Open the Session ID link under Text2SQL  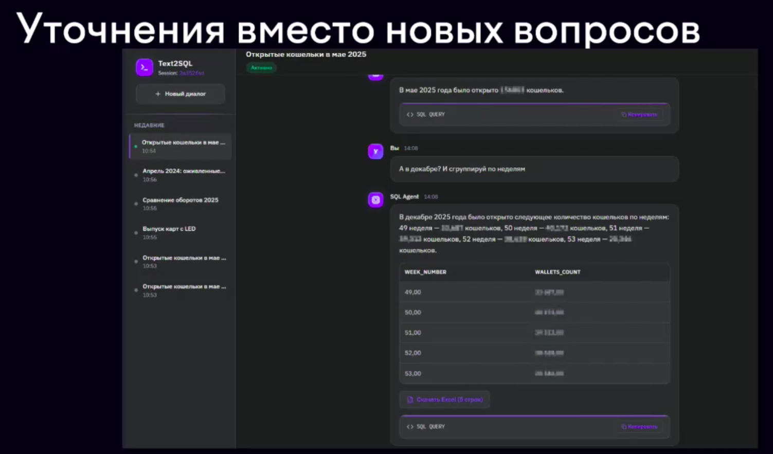point(191,73)
